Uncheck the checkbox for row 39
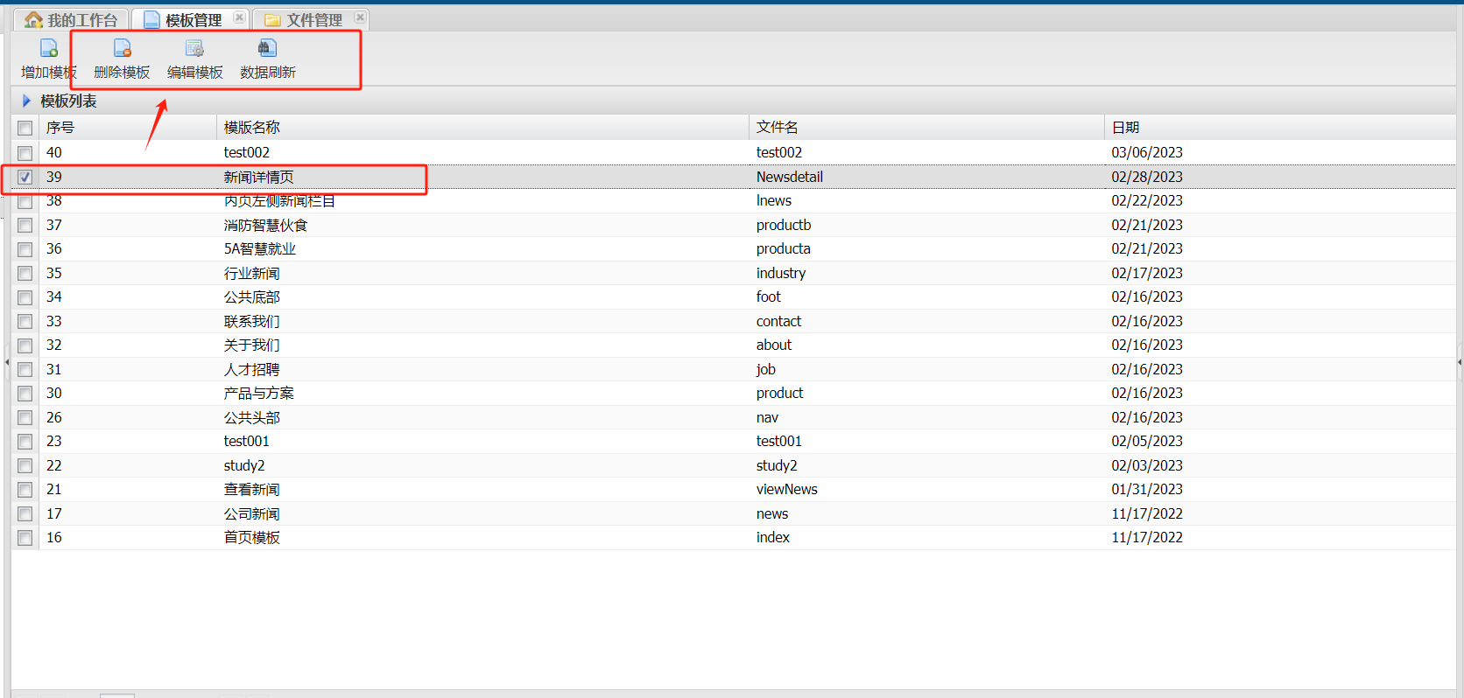This screenshot has height=698, width=1464. point(25,177)
